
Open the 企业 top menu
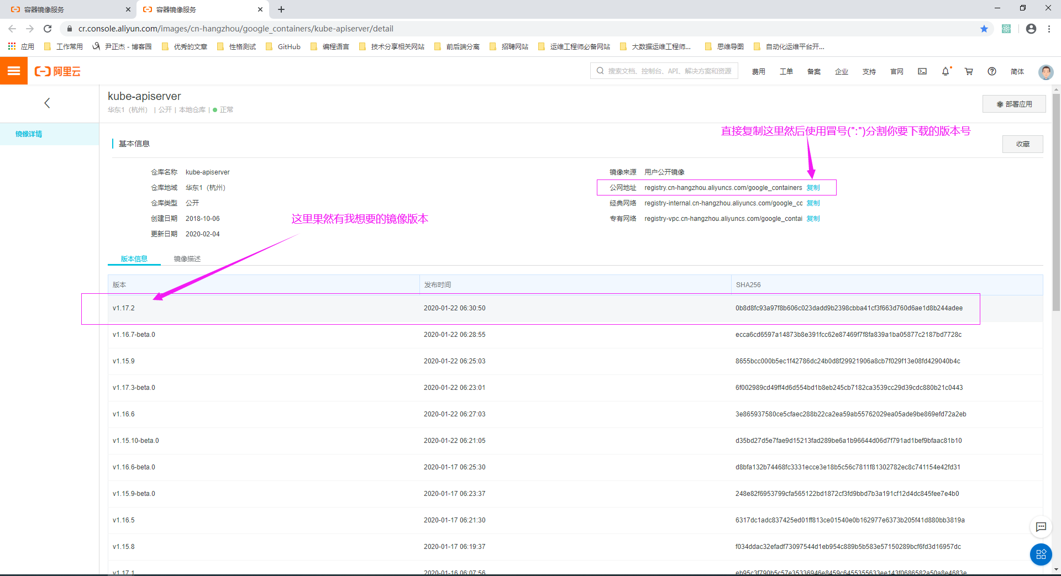(842, 71)
